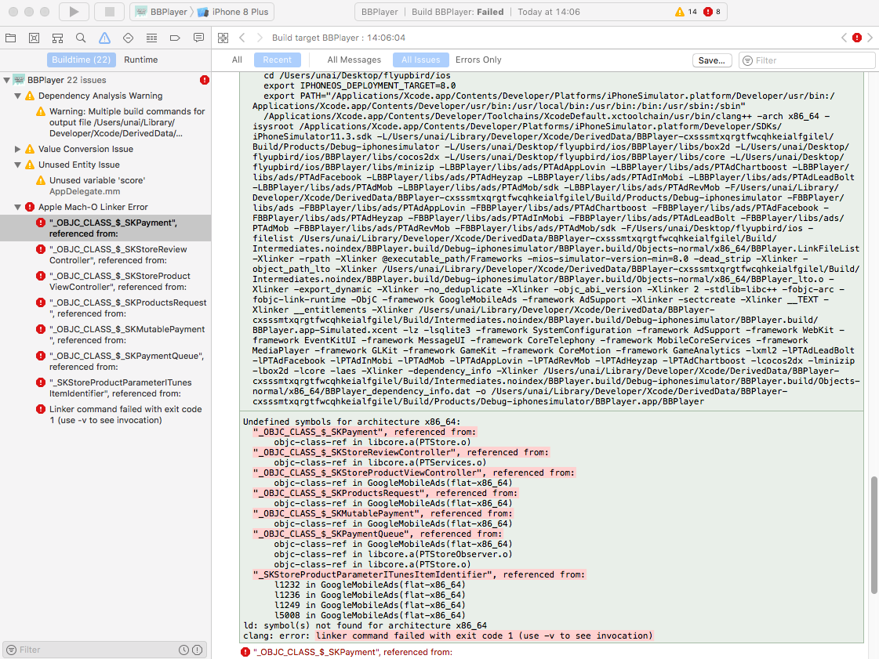
Task: Switch to Buildtime issues tab
Action: pos(82,60)
